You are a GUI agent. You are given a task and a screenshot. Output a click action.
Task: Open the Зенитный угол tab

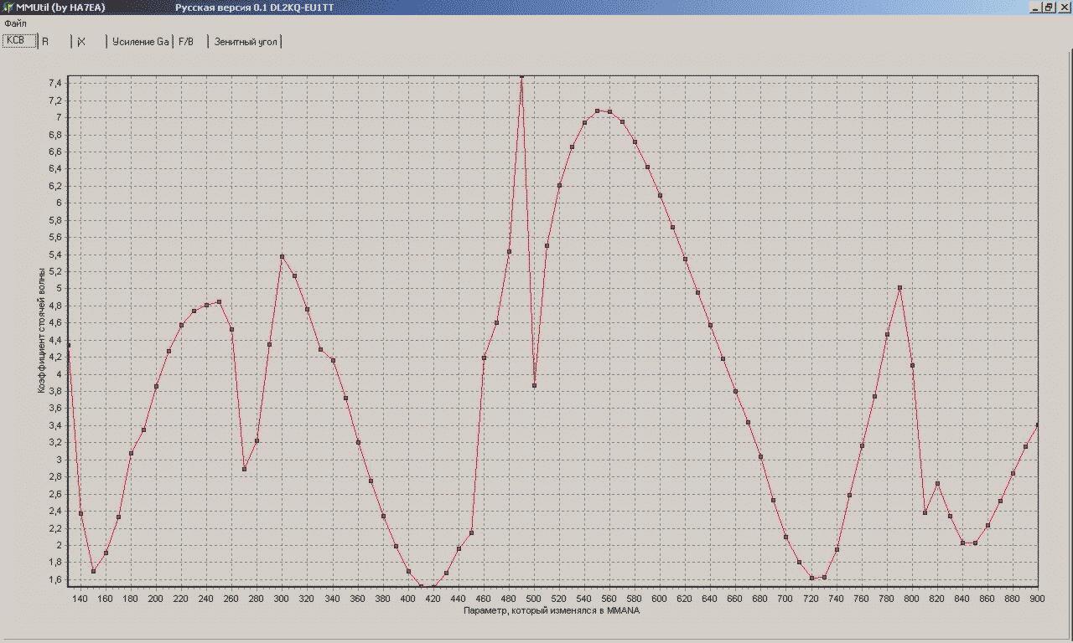[x=246, y=41]
